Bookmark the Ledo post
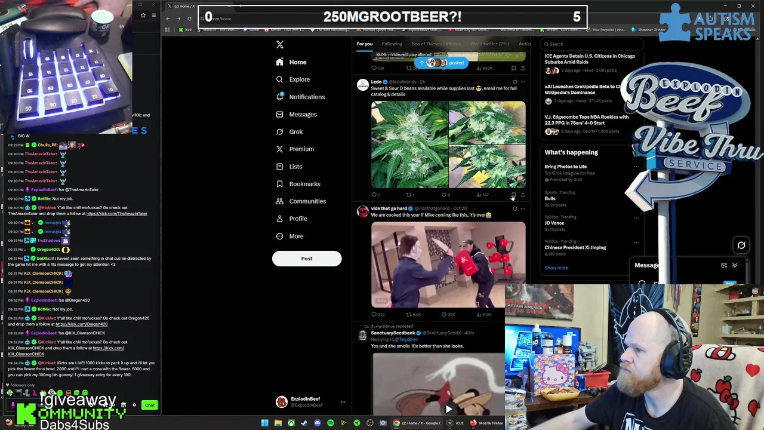 (x=513, y=195)
